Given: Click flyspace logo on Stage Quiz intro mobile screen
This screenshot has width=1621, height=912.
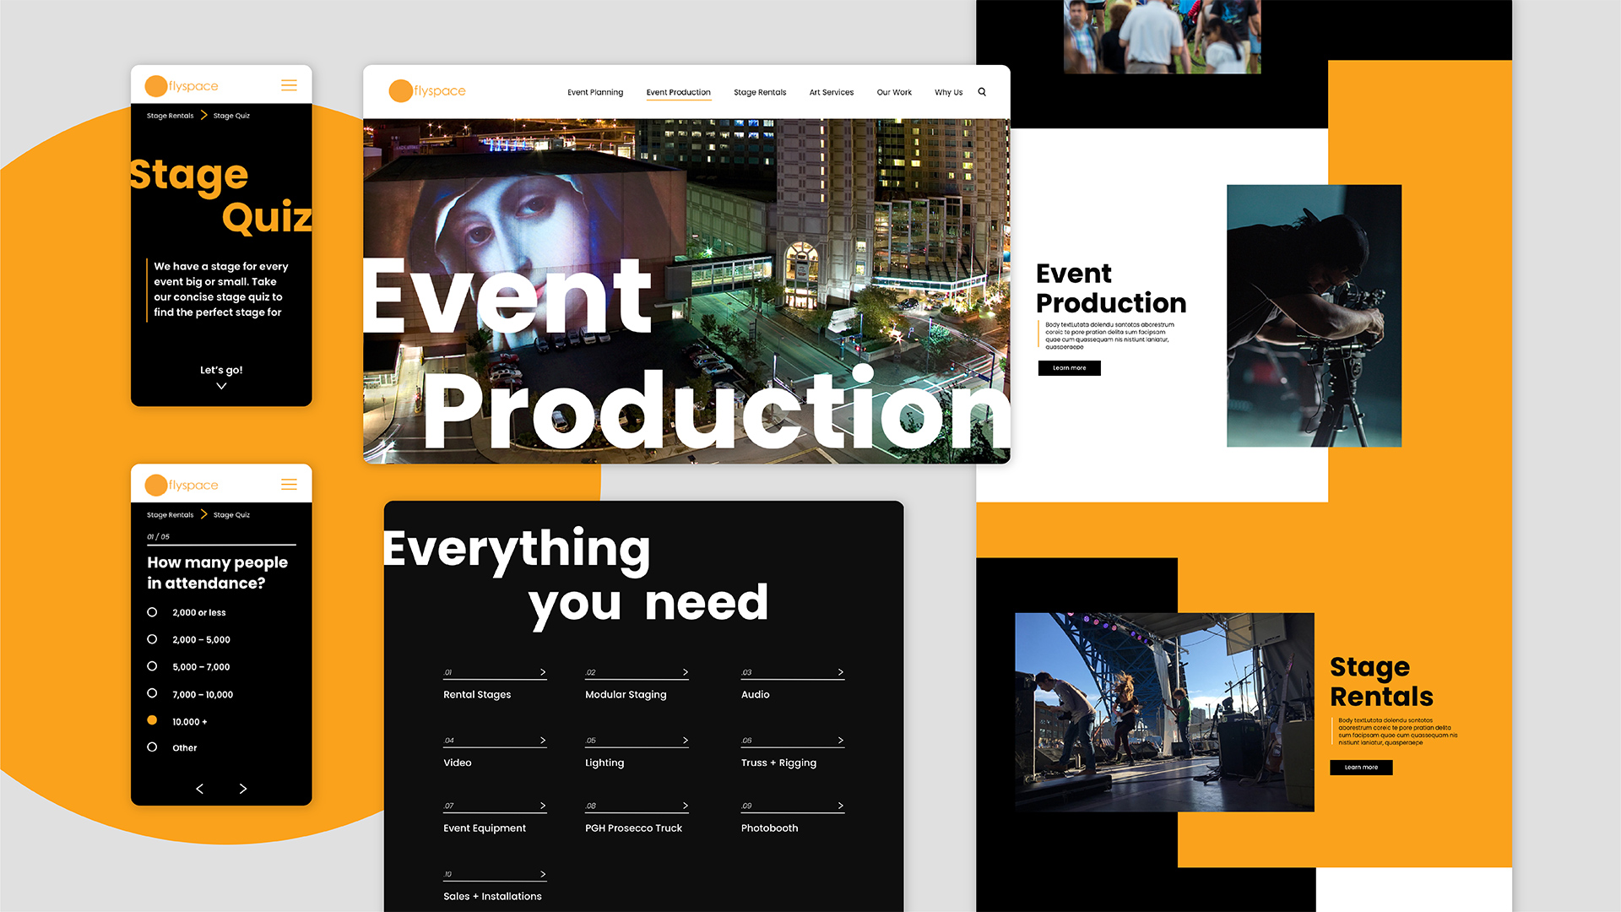Looking at the screenshot, I should [182, 86].
